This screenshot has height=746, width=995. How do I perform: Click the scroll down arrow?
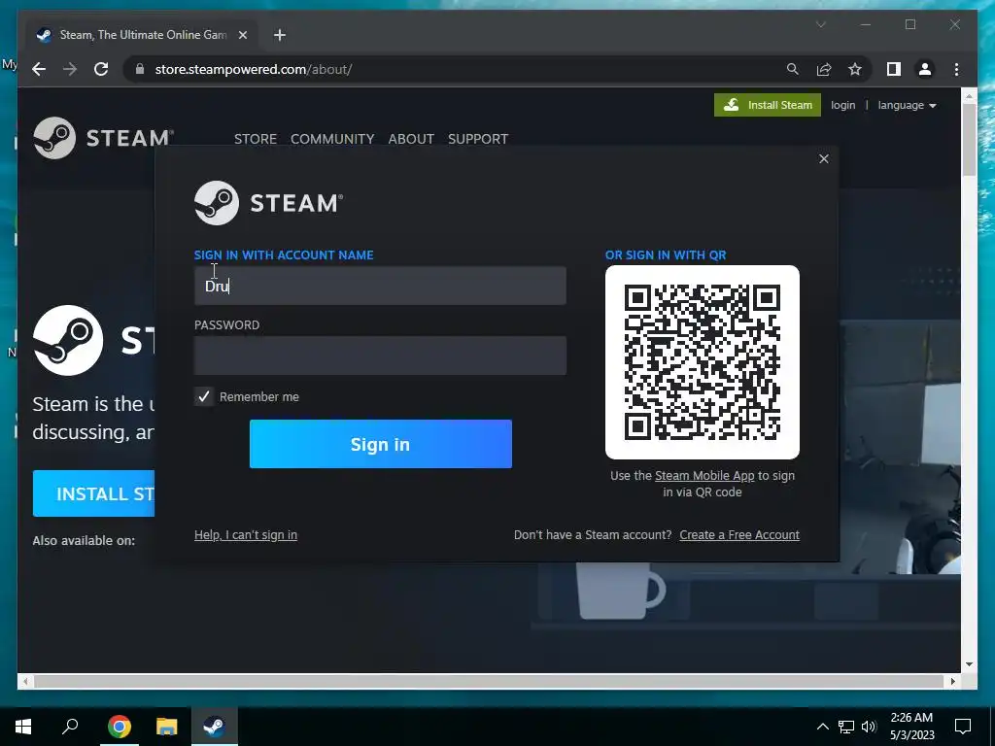pyautogui.click(x=969, y=664)
